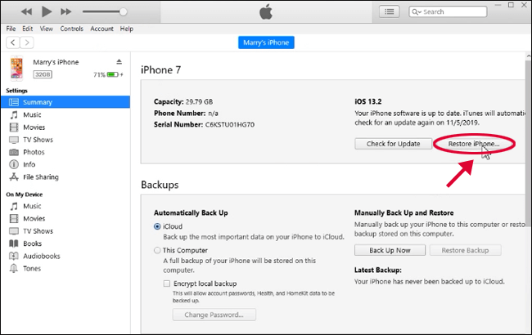Enable Encrypt local backup checkbox
Viewport: 532px width, 335px height.
[x=167, y=284]
